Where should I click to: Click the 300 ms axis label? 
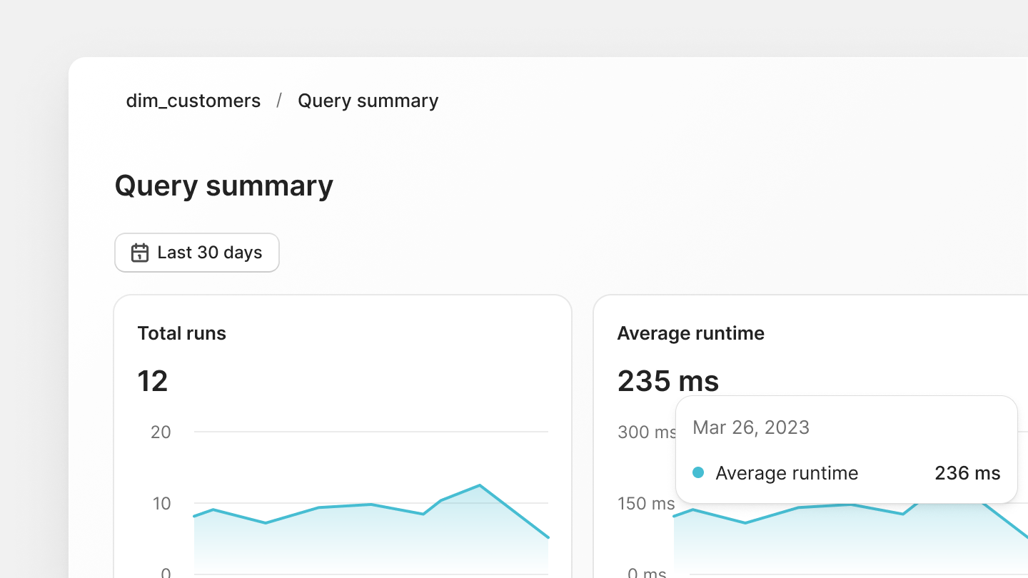coord(647,432)
